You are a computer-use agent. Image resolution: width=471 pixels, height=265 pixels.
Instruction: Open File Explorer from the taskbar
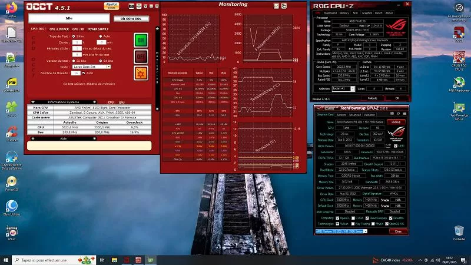[114, 260]
